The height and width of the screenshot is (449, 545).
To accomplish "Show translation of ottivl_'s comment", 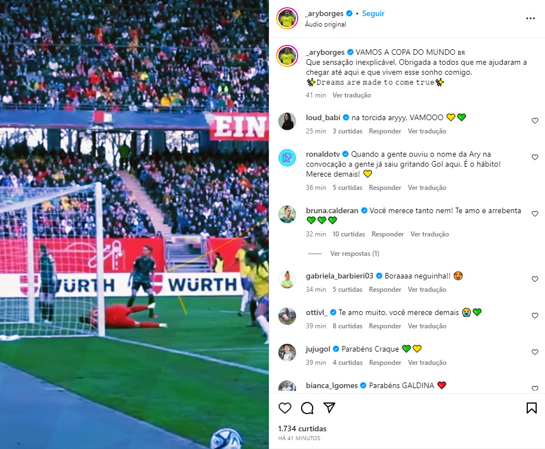I will [427, 326].
